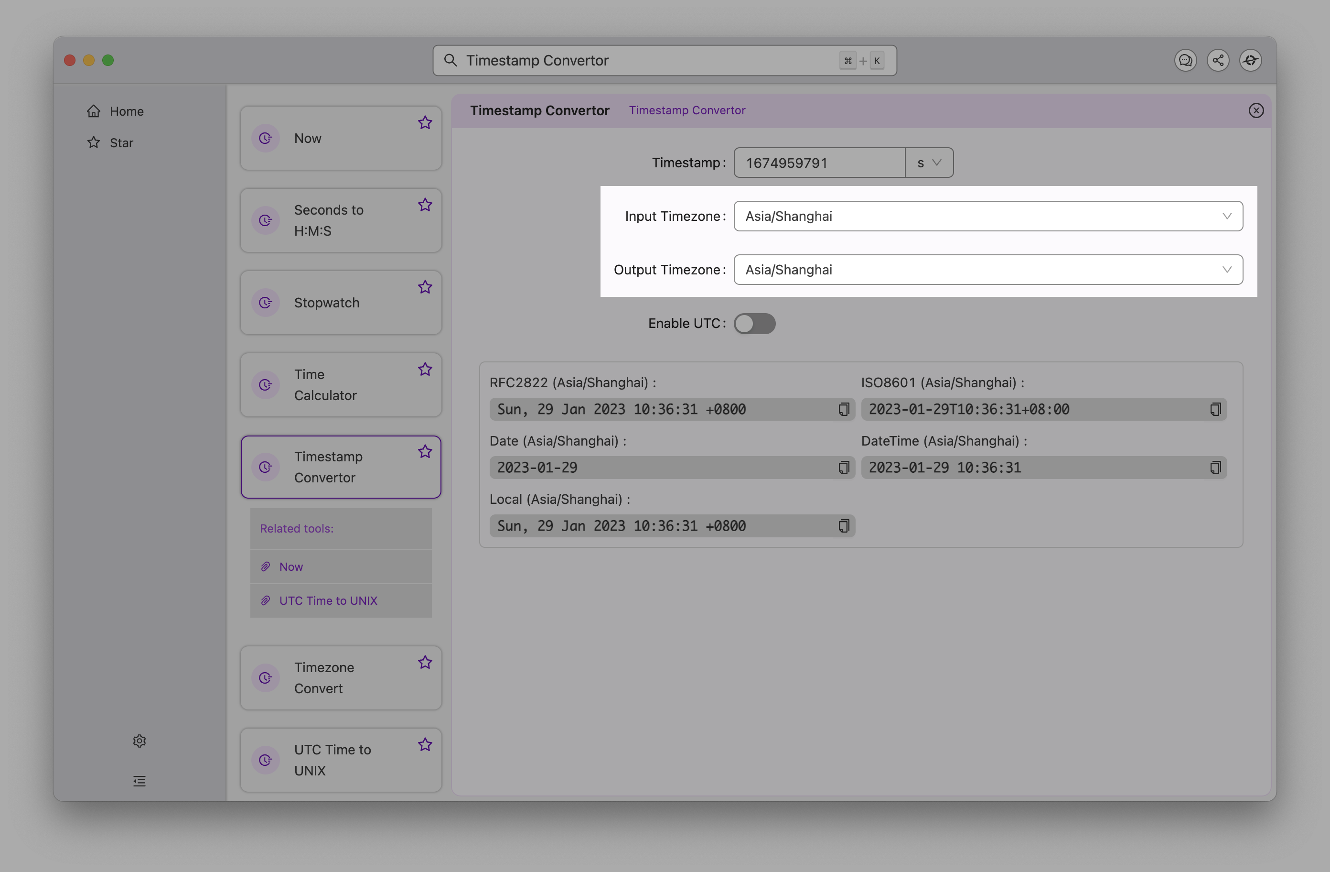
Task: Open the feedback chat icon
Action: pos(1185,60)
